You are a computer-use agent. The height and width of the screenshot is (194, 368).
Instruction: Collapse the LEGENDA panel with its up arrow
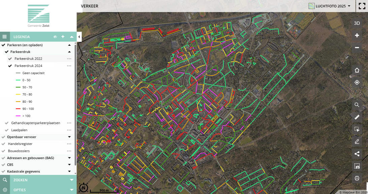tap(72, 37)
